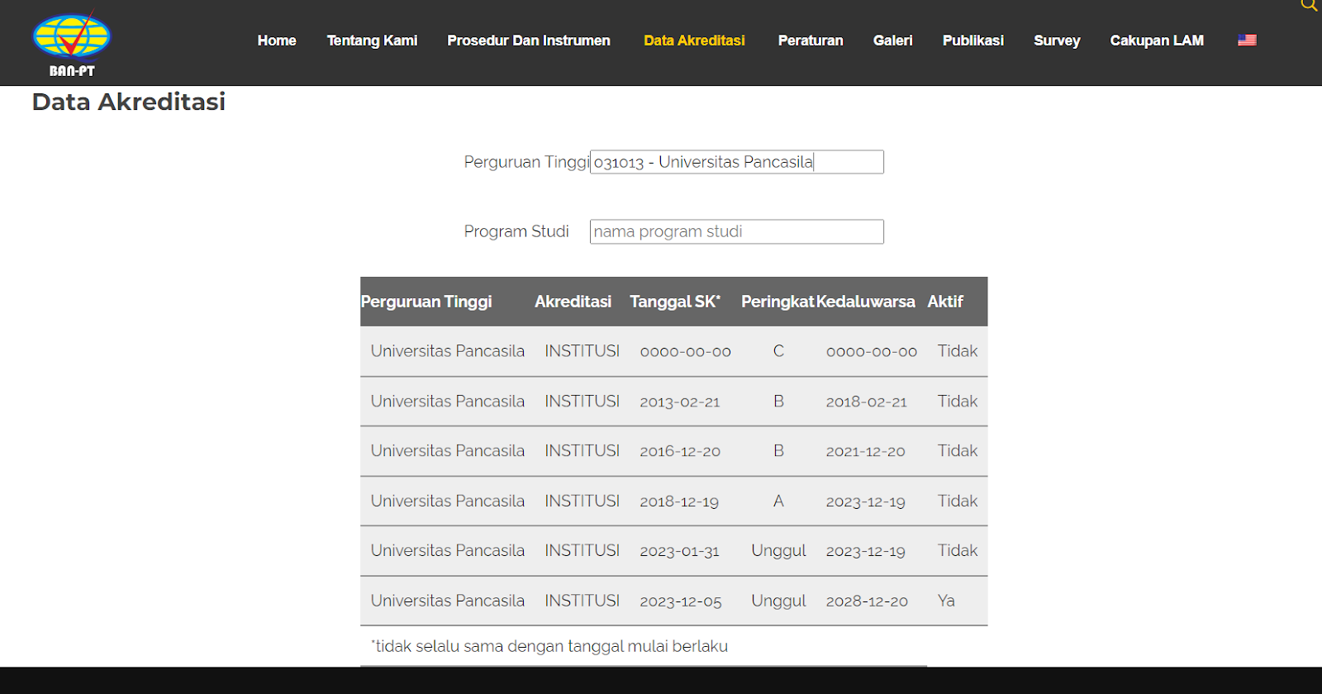Image resolution: width=1322 pixels, height=694 pixels.
Task: Open the Cakupan LAM menu
Action: tap(1157, 40)
